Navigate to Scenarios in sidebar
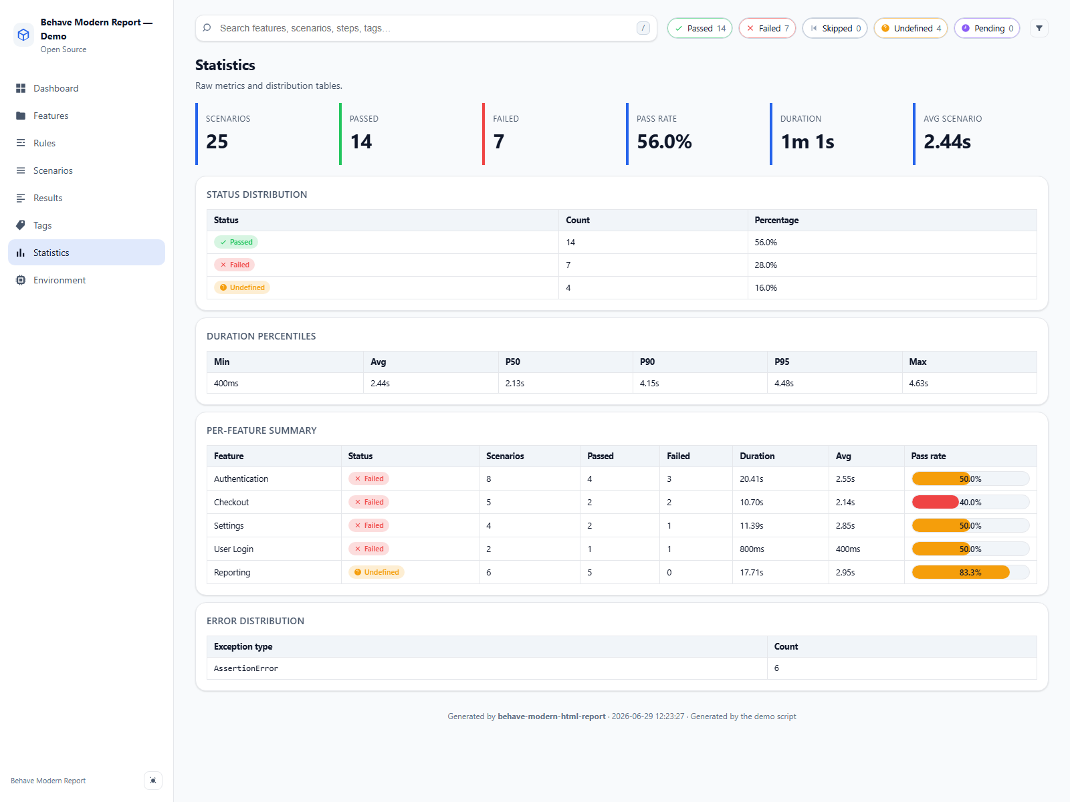 tap(87, 170)
